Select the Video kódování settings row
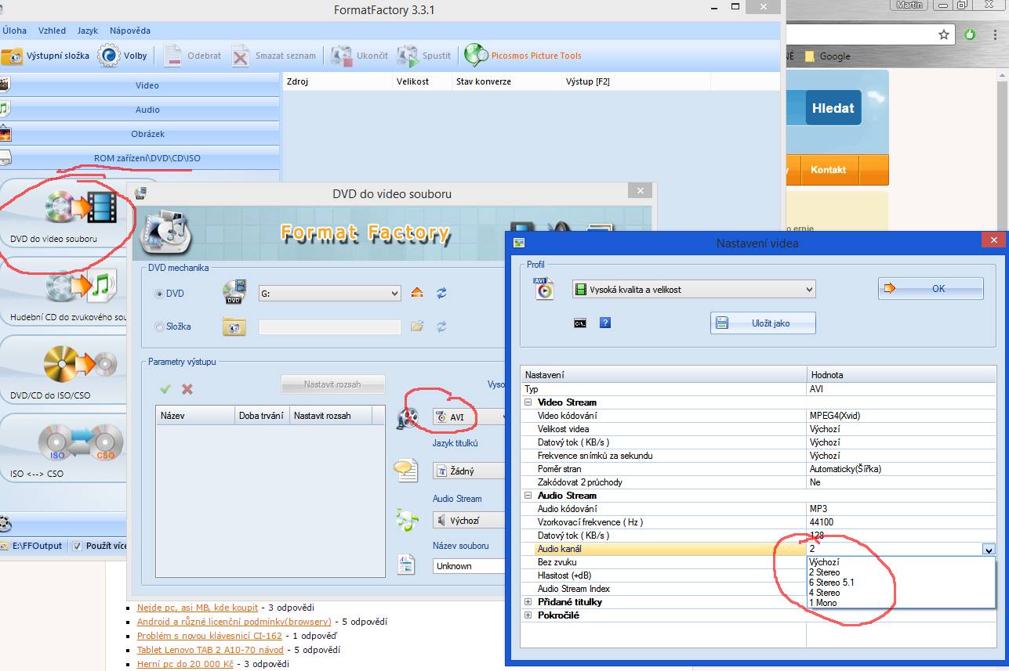 pos(758,416)
